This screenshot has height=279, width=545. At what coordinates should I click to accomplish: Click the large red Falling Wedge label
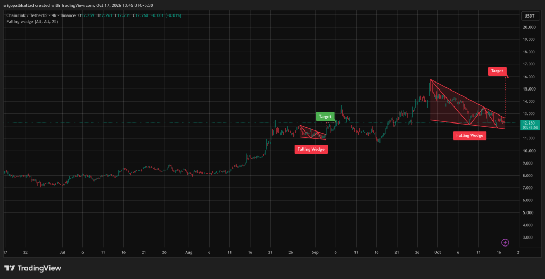[x=469, y=136]
